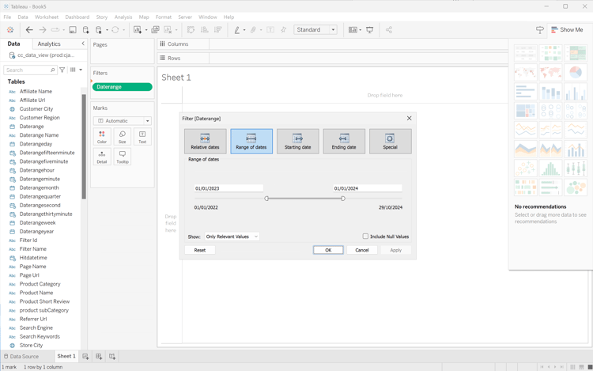
Task: Switch to the Analytics tab
Action: pyautogui.click(x=49, y=44)
